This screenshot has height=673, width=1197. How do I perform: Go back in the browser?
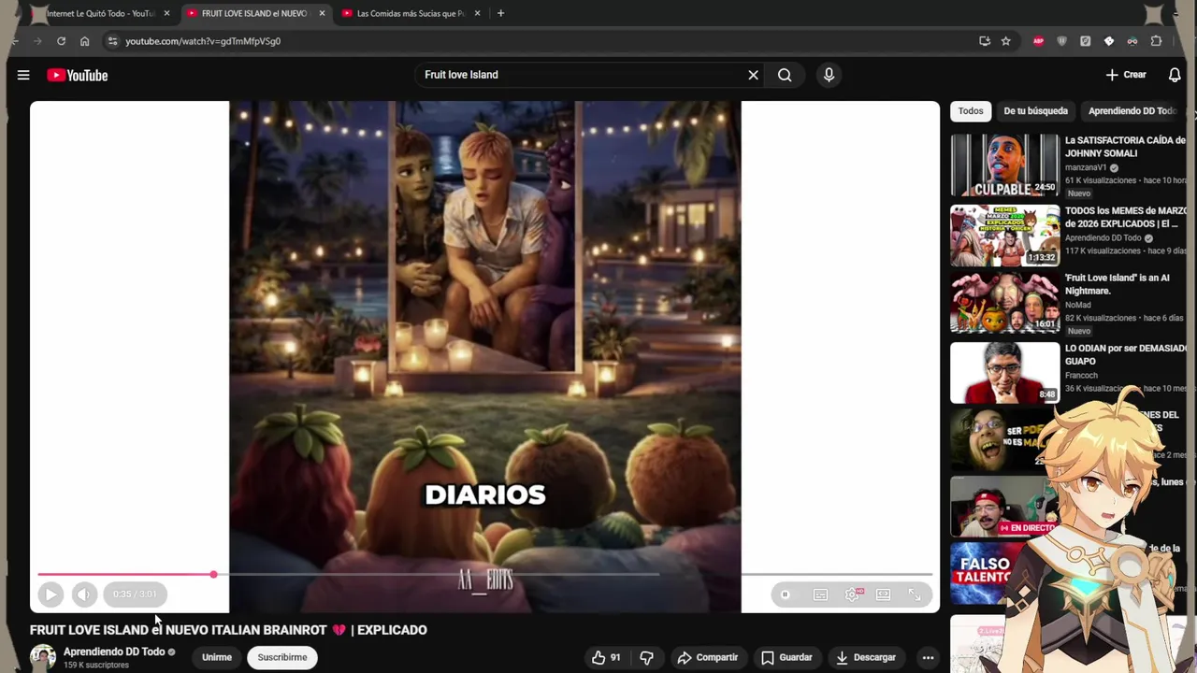click(15, 41)
